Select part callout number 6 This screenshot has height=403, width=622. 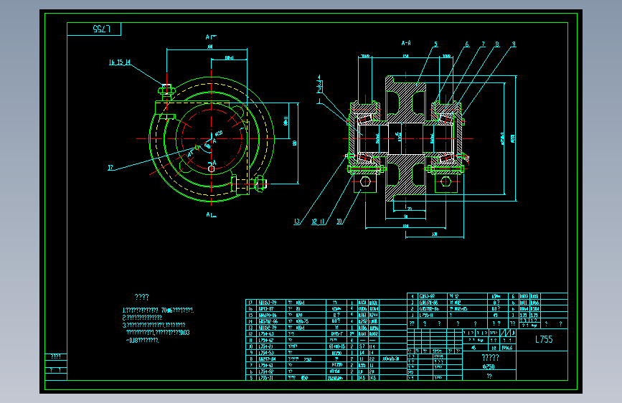[x=467, y=44]
